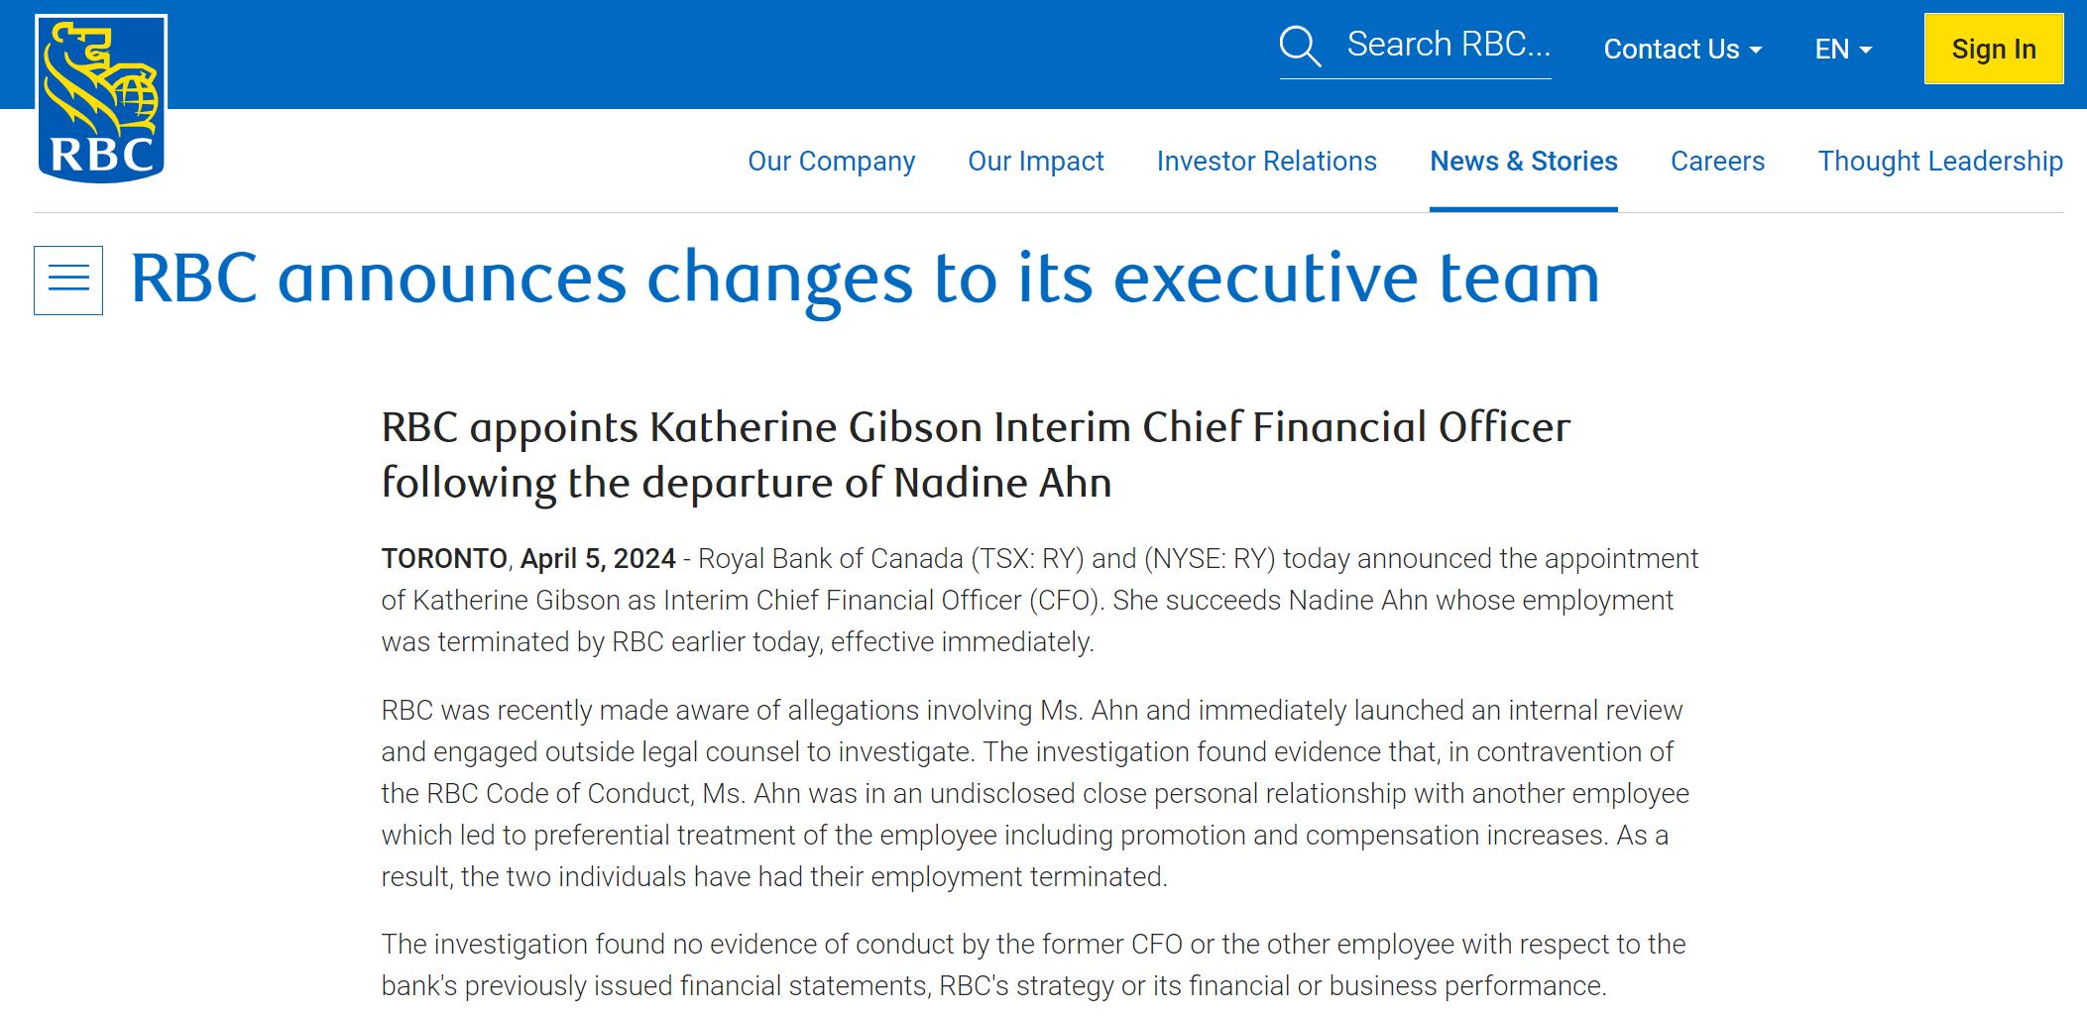Click the paragraph about no evidence found
This screenshot has width=2087, height=1018.
coord(1033,965)
